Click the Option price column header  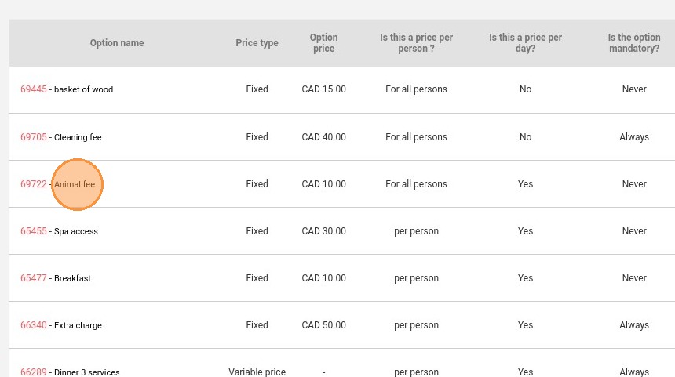tap(323, 43)
